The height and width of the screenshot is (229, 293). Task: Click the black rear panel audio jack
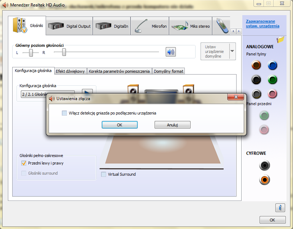tap(256, 80)
